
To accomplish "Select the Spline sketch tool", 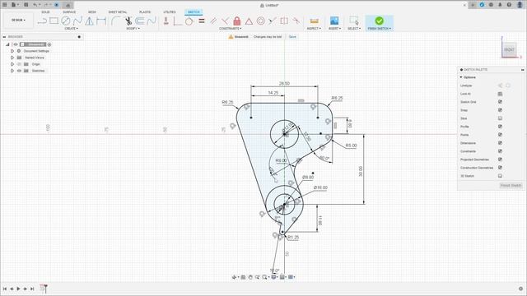I will tap(77, 21).
